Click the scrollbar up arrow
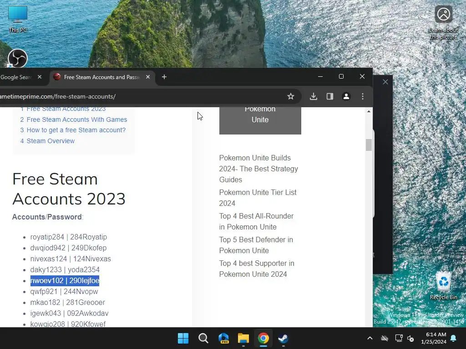This screenshot has width=466, height=349. click(x=369, y=112)
